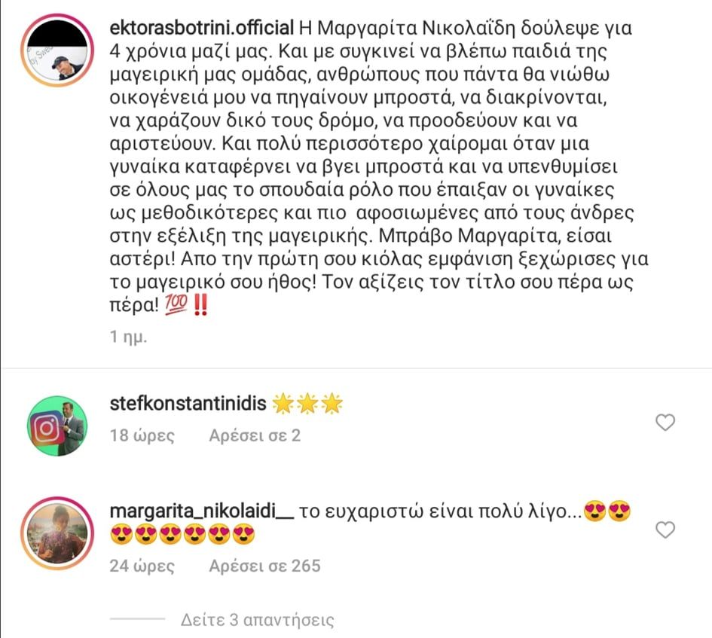Screen dimensions: 712x638
Task: Expand replies via Δείτε 3 απαντήσεις
Action: [x=258, y=620]
